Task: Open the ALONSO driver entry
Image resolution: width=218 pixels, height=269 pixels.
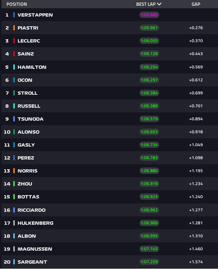Action: [x=110, y=132]
